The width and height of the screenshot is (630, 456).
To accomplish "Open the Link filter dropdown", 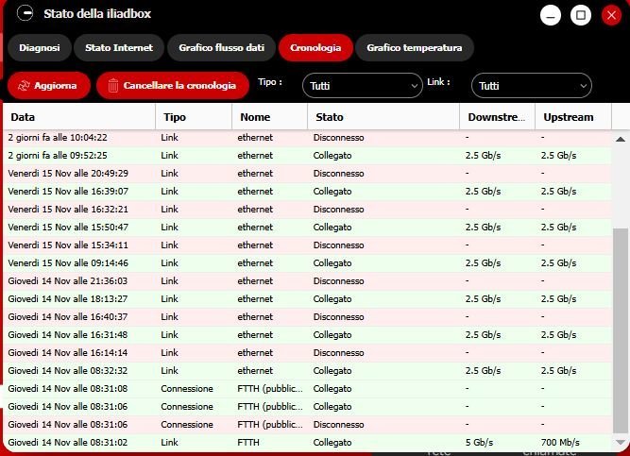I will coord(531,86).
